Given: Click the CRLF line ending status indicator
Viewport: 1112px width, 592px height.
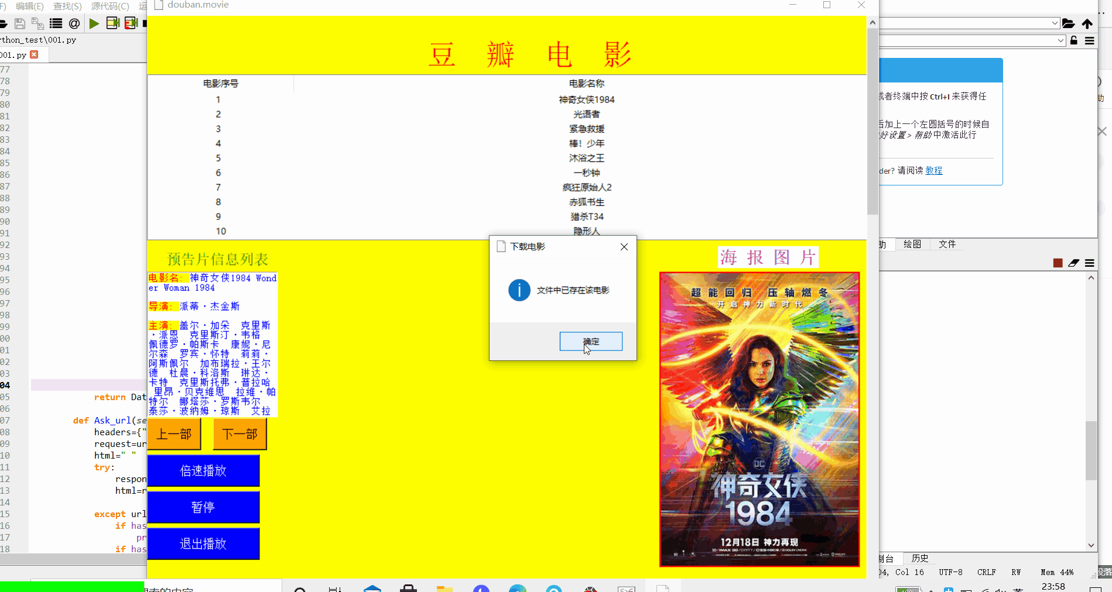Looking at the screenshot, I should pyautogui.click(x=987, y=572).
